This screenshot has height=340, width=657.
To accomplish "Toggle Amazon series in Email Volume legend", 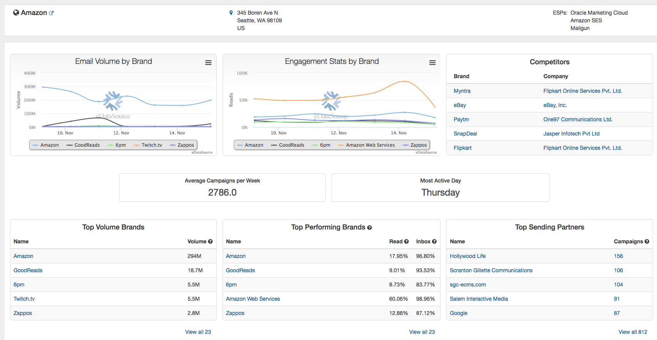I will pos(46,145).
